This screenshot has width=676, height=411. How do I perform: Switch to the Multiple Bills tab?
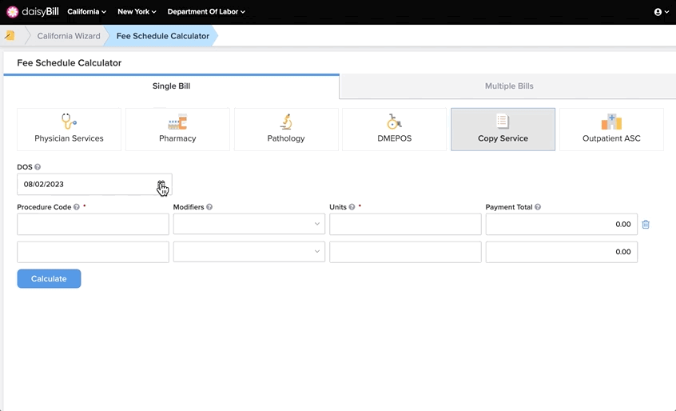click(509, 86)
